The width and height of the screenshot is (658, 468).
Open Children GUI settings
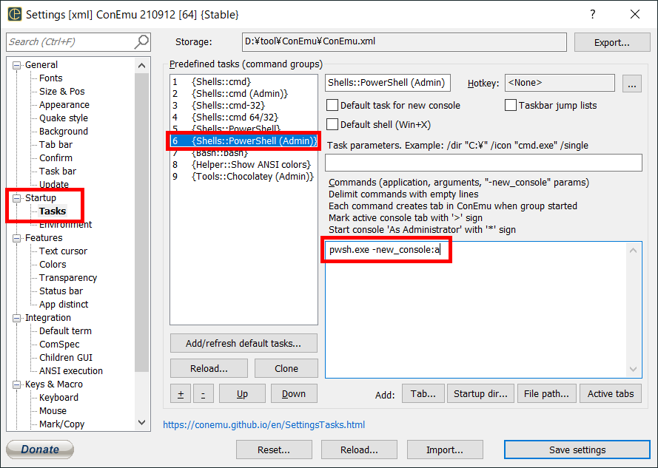[65, 358]
